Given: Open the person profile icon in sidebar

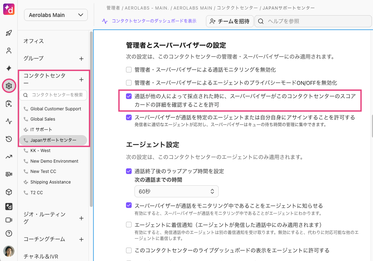Looking at the screenshot, I should click(x=9, y=51).
